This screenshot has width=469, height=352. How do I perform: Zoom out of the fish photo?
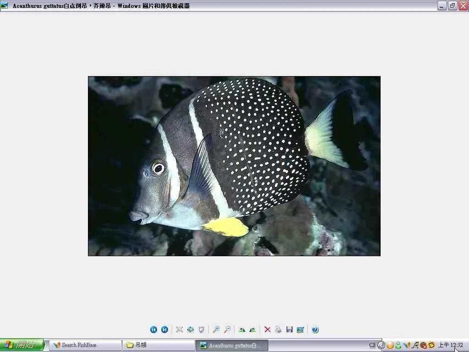pyautogui.click(x=227, y=330)
